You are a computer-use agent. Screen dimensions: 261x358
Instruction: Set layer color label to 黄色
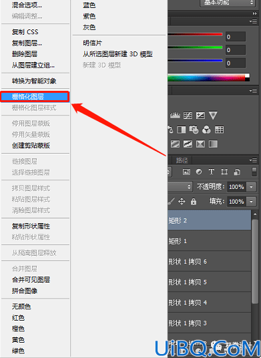pyautogui.click(x=18, y=340)
